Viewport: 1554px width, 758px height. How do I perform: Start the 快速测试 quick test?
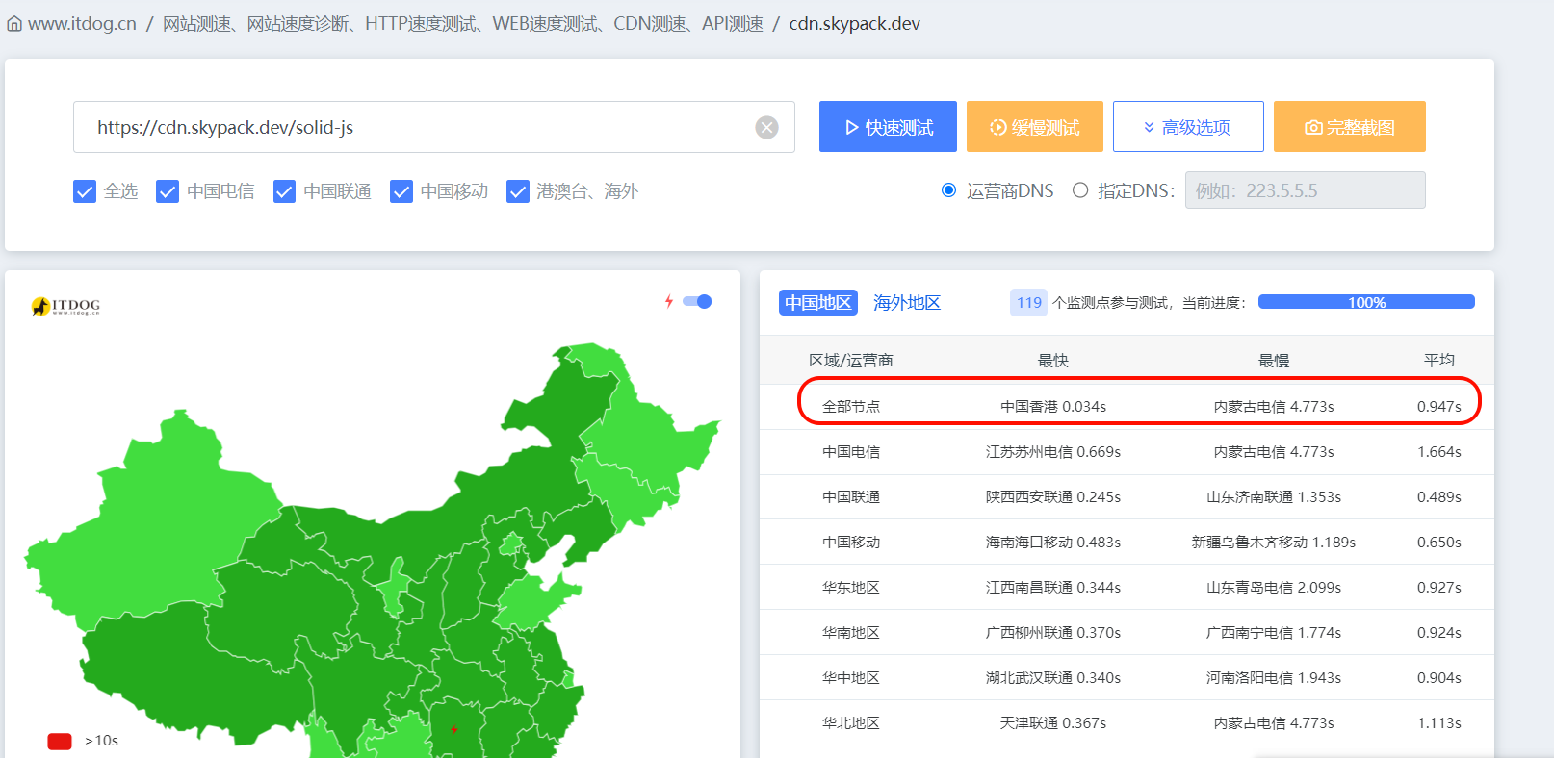coord(888,126)
